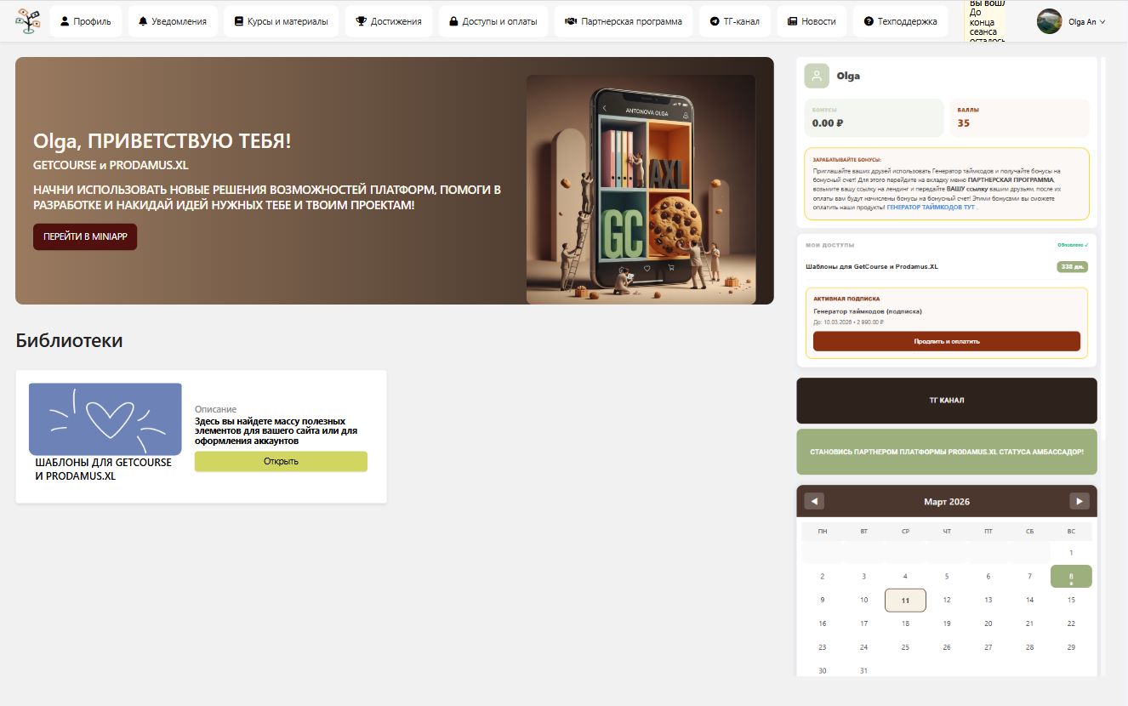1128x706 pixels.
Task: Advance calendar to the next month
Action: pyautogui.click(x=1079, y=501)
